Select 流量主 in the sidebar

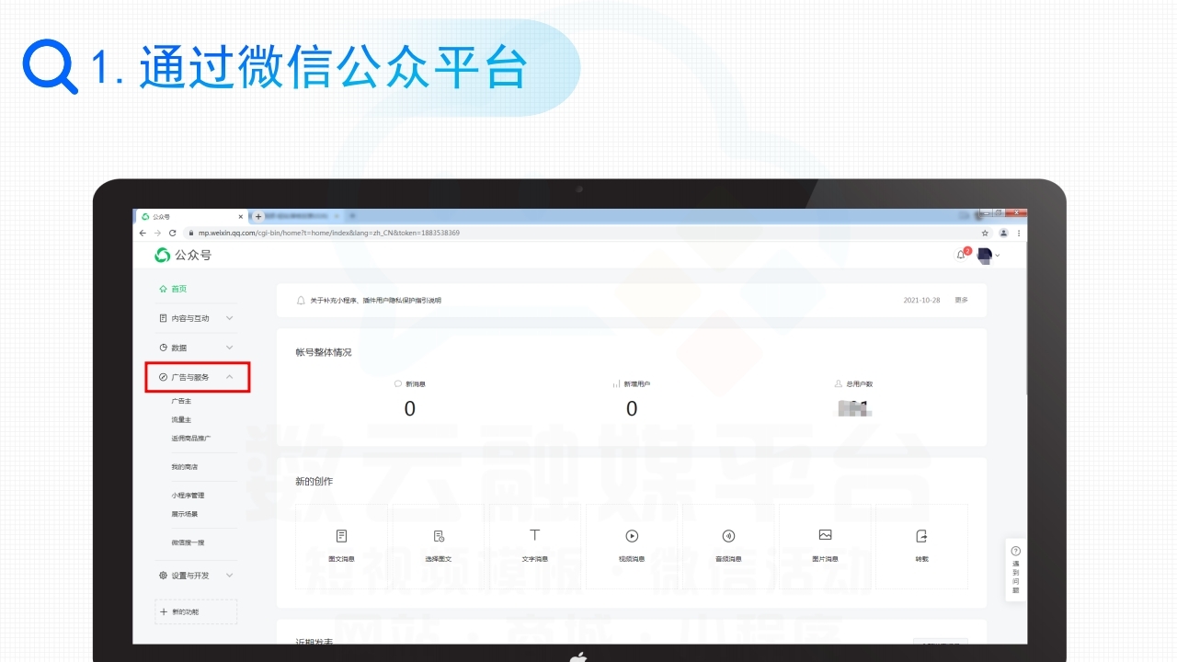(x=181, y=419)
